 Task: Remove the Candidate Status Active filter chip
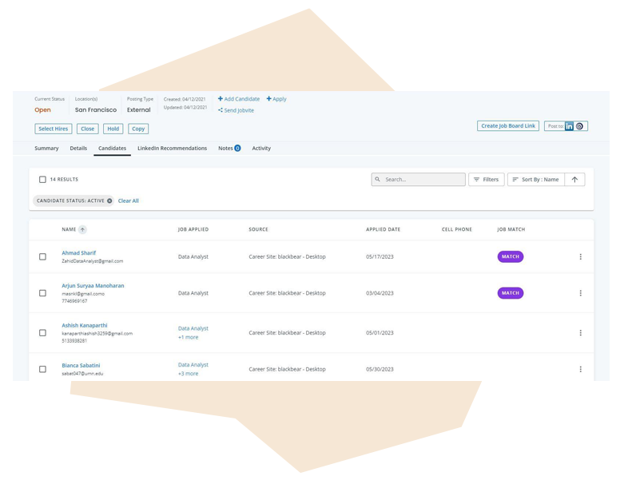109,201
